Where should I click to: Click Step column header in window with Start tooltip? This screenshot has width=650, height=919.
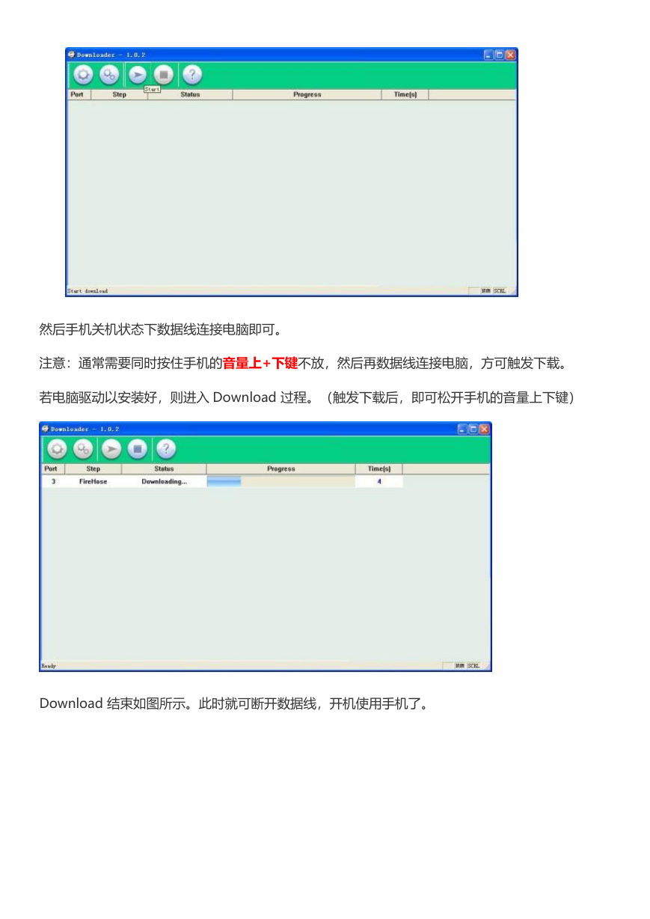(120, 95)
